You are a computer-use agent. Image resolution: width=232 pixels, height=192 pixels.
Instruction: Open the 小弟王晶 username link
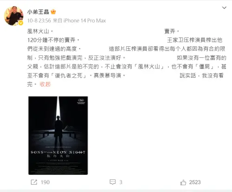click(x=38, y=12)
